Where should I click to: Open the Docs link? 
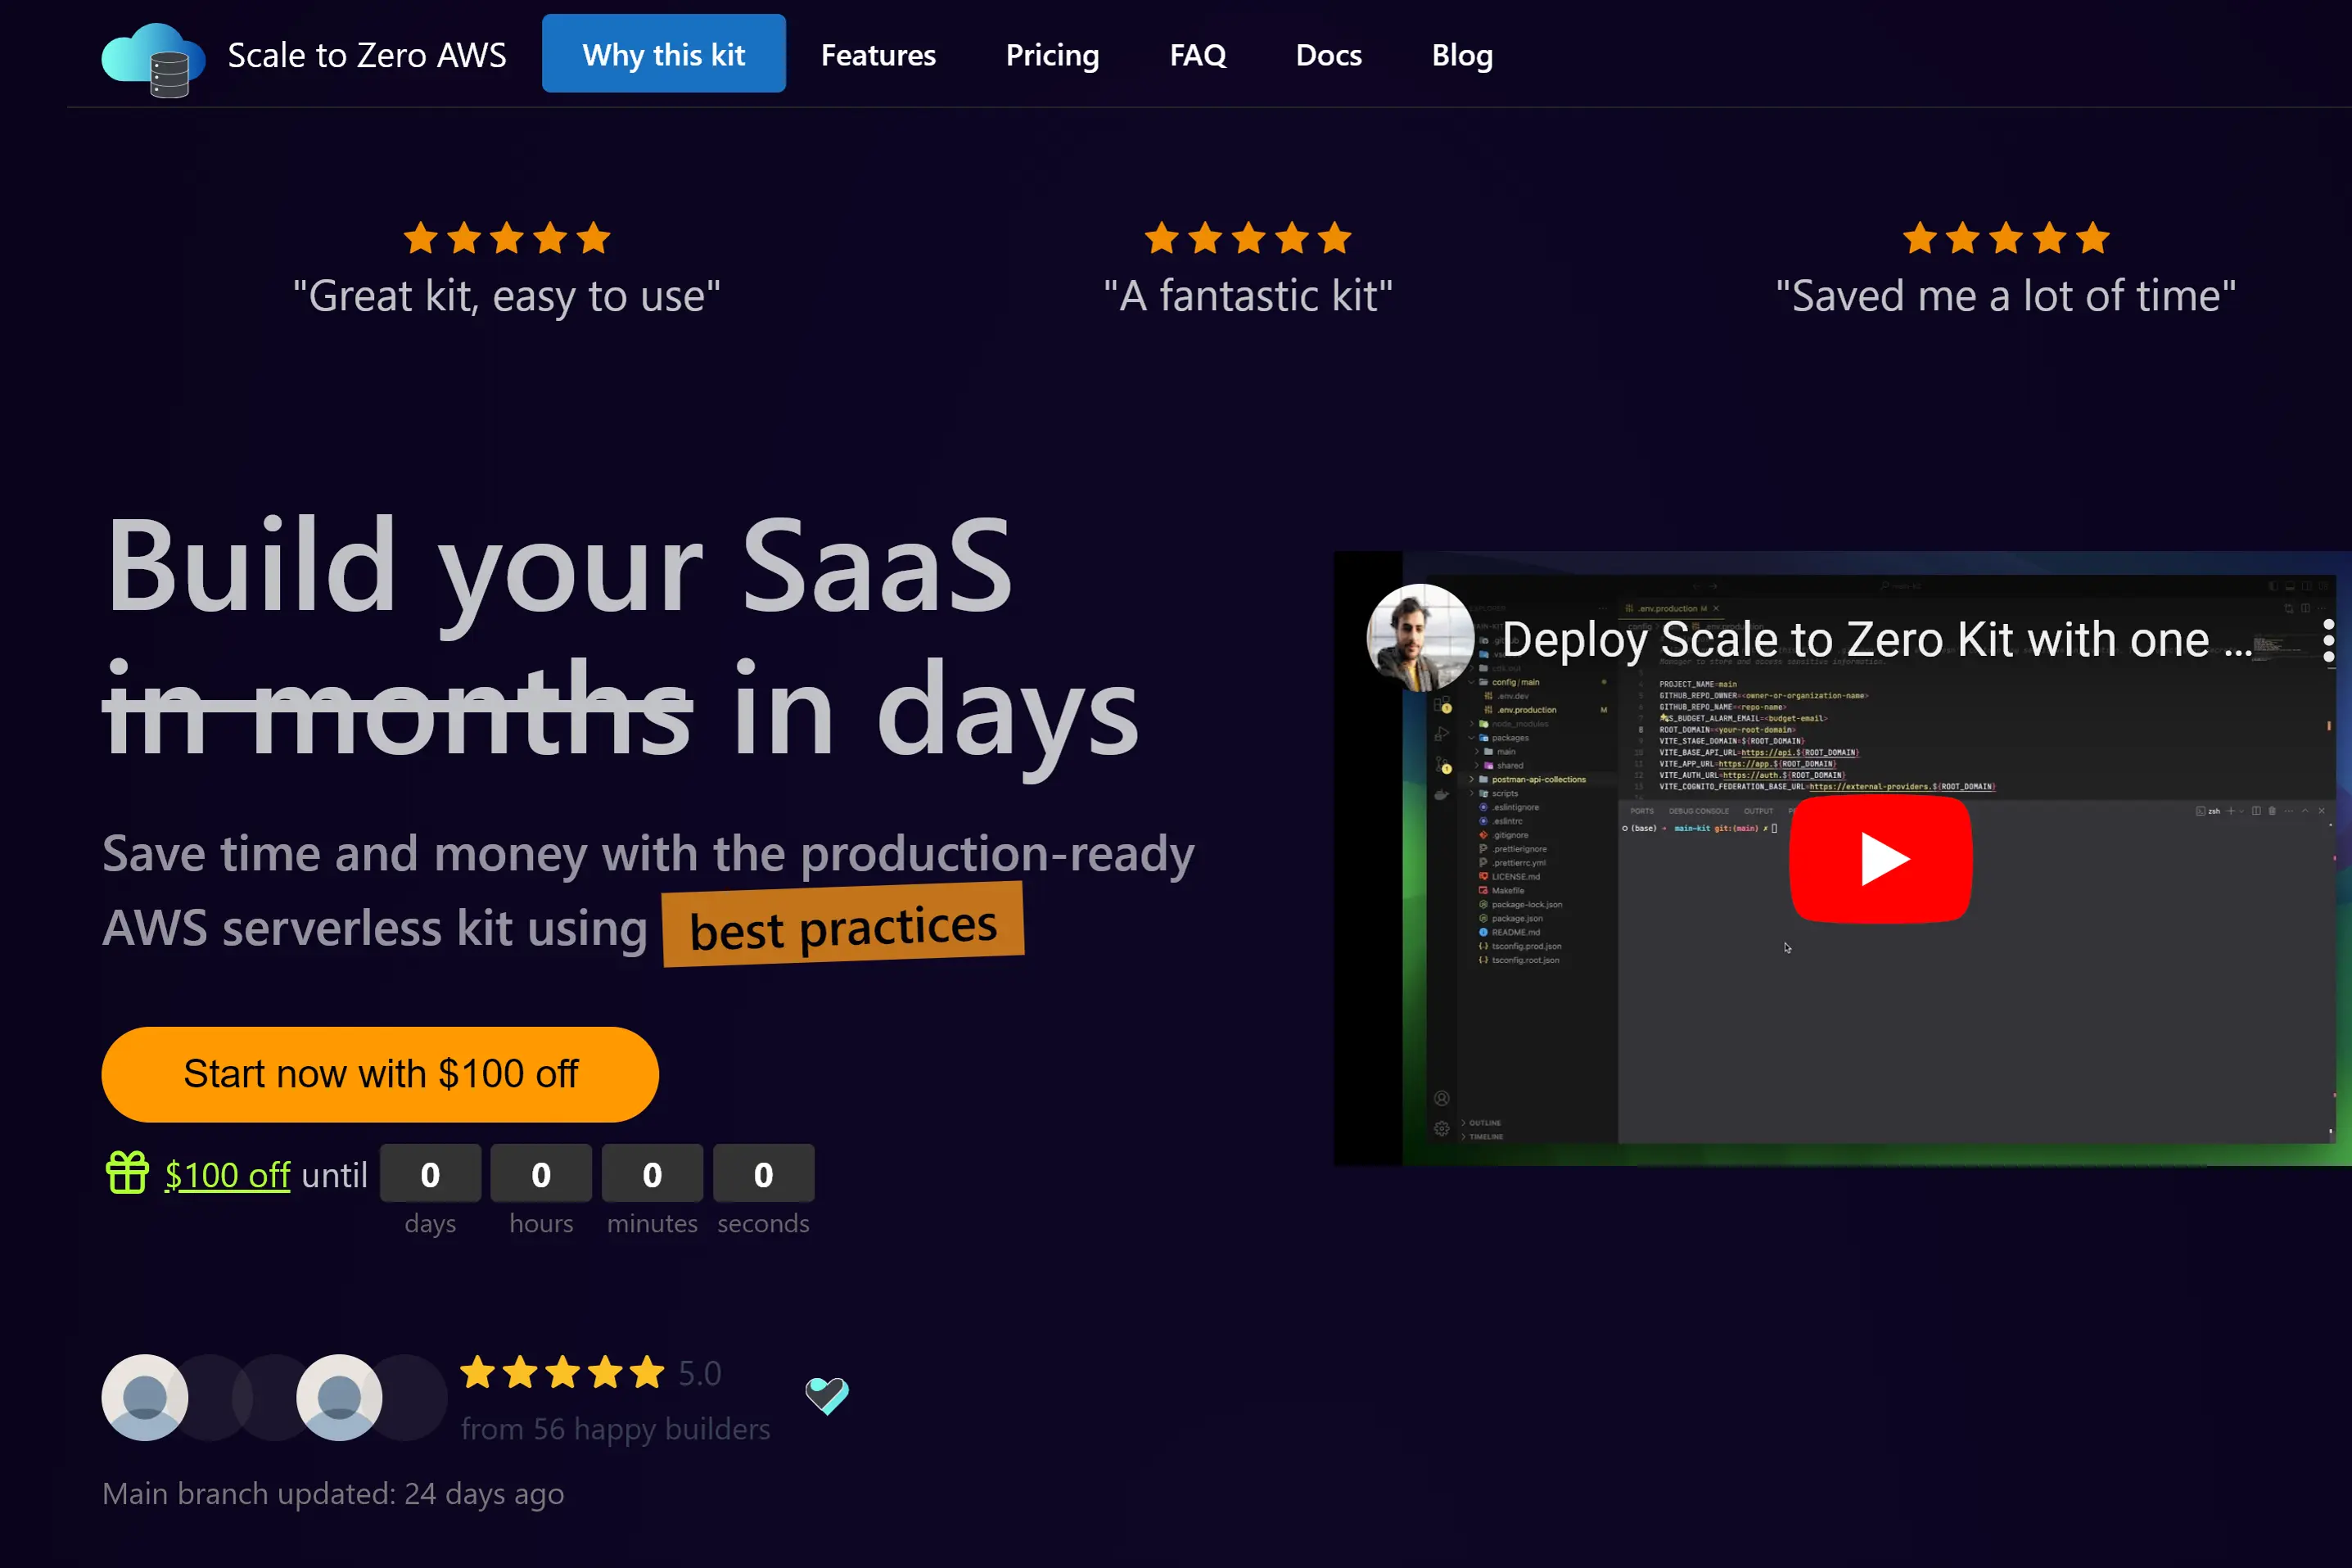[1327, 54]
